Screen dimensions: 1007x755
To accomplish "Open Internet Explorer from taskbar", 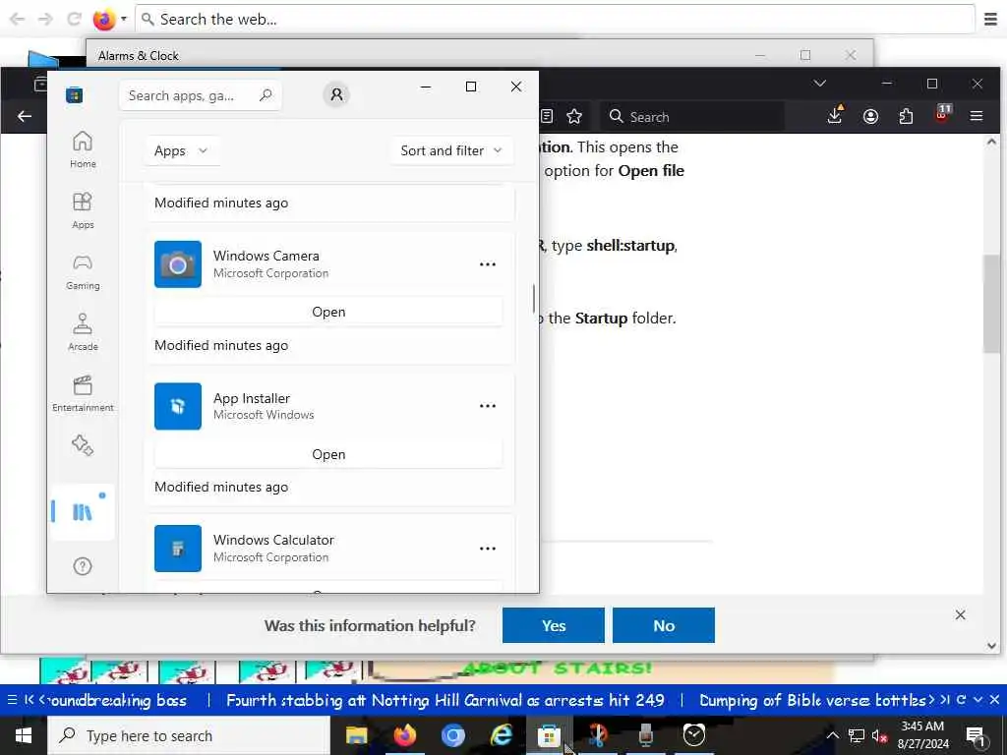I will pos(501,735).
